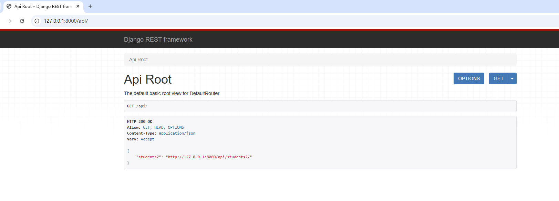Image resolution: width=559 pixels, height=201 pixels.
Task: Click the "GET /api/" request line
Action: click(137, 106)
